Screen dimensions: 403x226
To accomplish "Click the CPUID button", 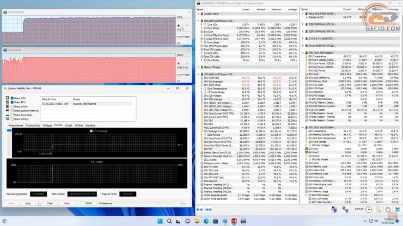I will [88, 203].
